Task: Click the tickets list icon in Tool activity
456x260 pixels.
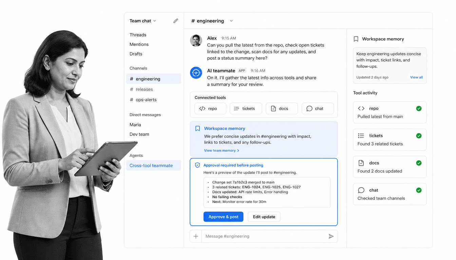Action: pyautogui.click(x=361, y=136)
